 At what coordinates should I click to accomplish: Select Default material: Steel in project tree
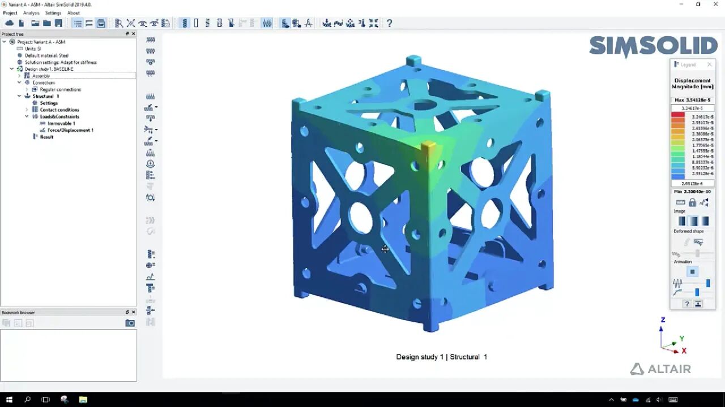click(x=46, y=55)
